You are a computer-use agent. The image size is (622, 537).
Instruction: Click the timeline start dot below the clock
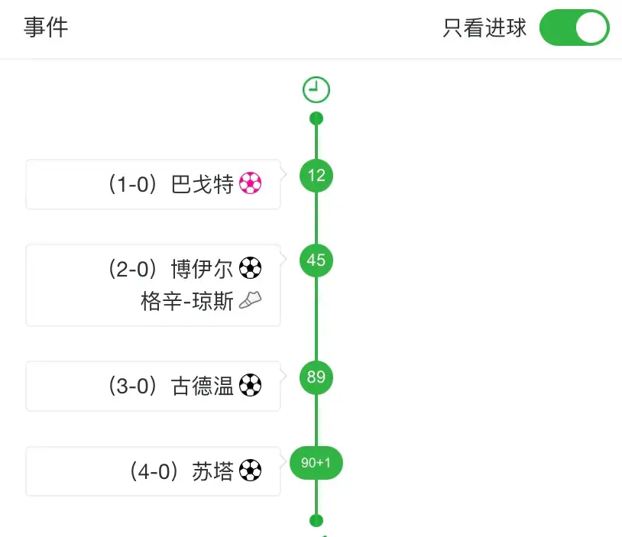[x=316, y=118]
